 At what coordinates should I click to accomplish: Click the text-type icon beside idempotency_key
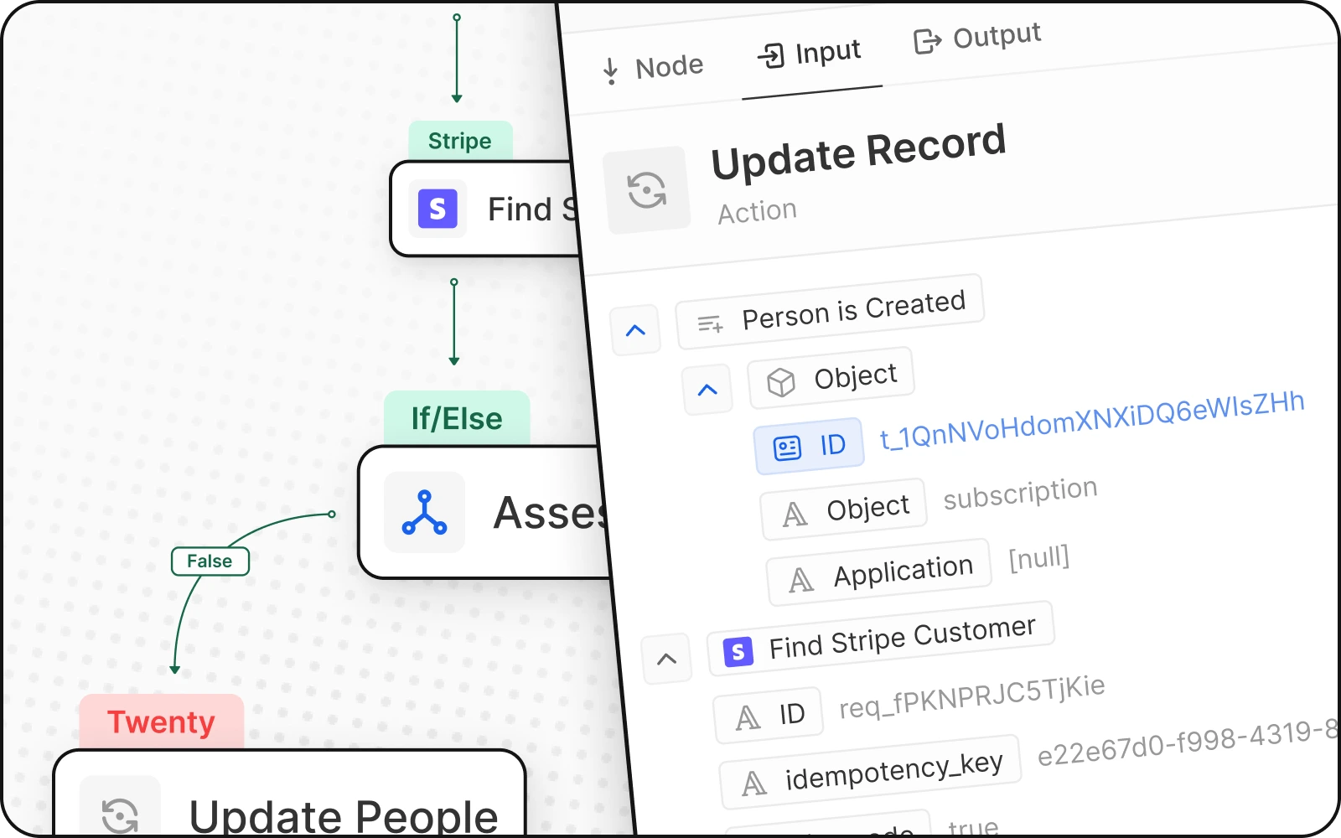coord(754,784)
